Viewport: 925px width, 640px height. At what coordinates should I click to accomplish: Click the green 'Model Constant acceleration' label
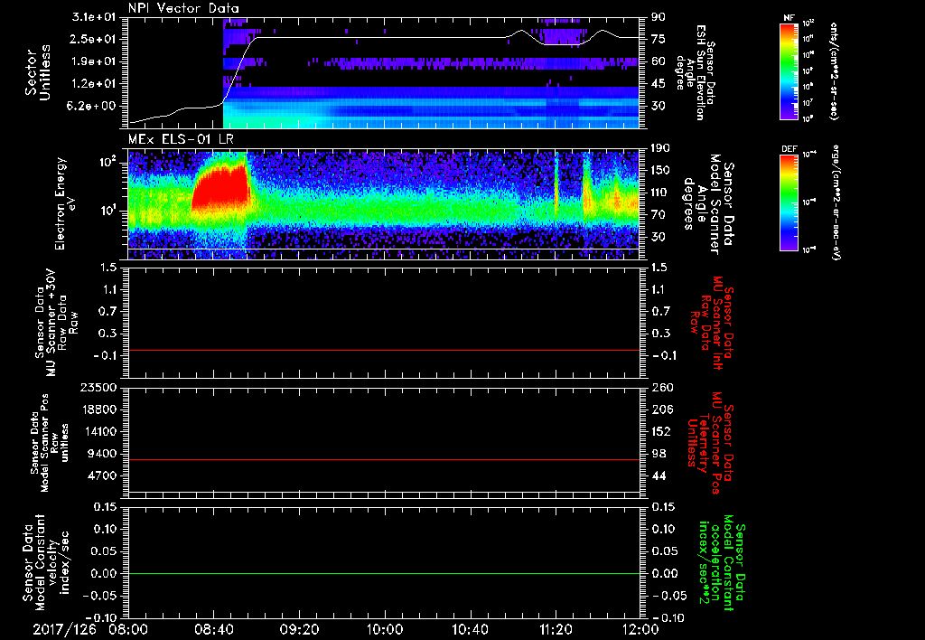click(x=723, y=563)
